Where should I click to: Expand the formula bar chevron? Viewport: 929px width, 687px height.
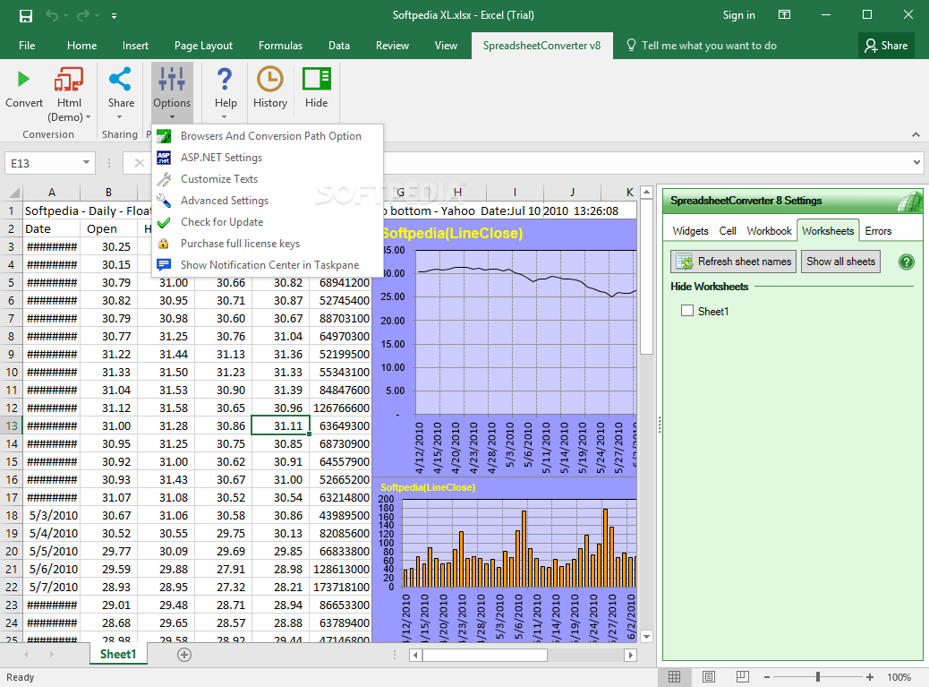click(x=916, y=162)
